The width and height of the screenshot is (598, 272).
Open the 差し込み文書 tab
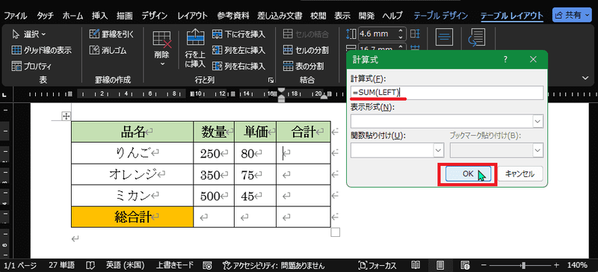280,16
